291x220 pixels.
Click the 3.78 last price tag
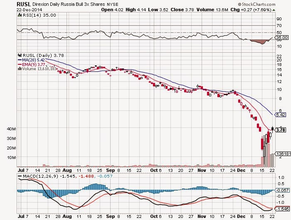281,130
